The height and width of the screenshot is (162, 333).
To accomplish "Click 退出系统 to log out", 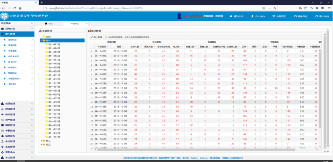I will click(x=322, y=16).
